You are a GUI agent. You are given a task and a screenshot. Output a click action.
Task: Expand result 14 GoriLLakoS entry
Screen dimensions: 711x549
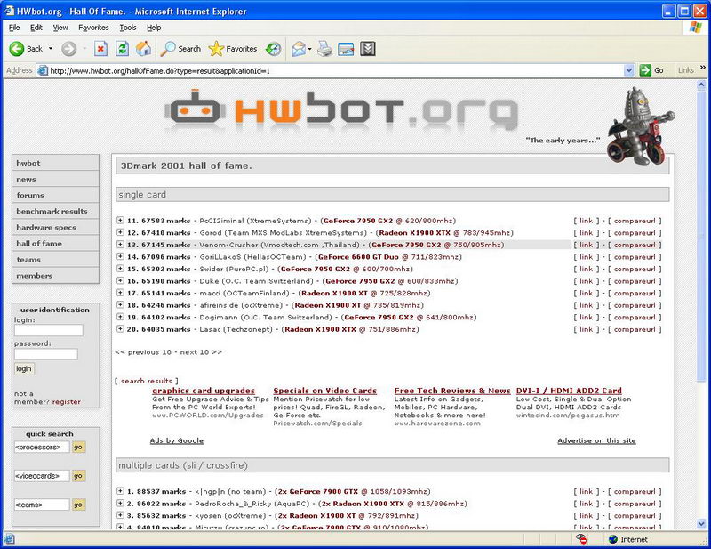[120, 256]
